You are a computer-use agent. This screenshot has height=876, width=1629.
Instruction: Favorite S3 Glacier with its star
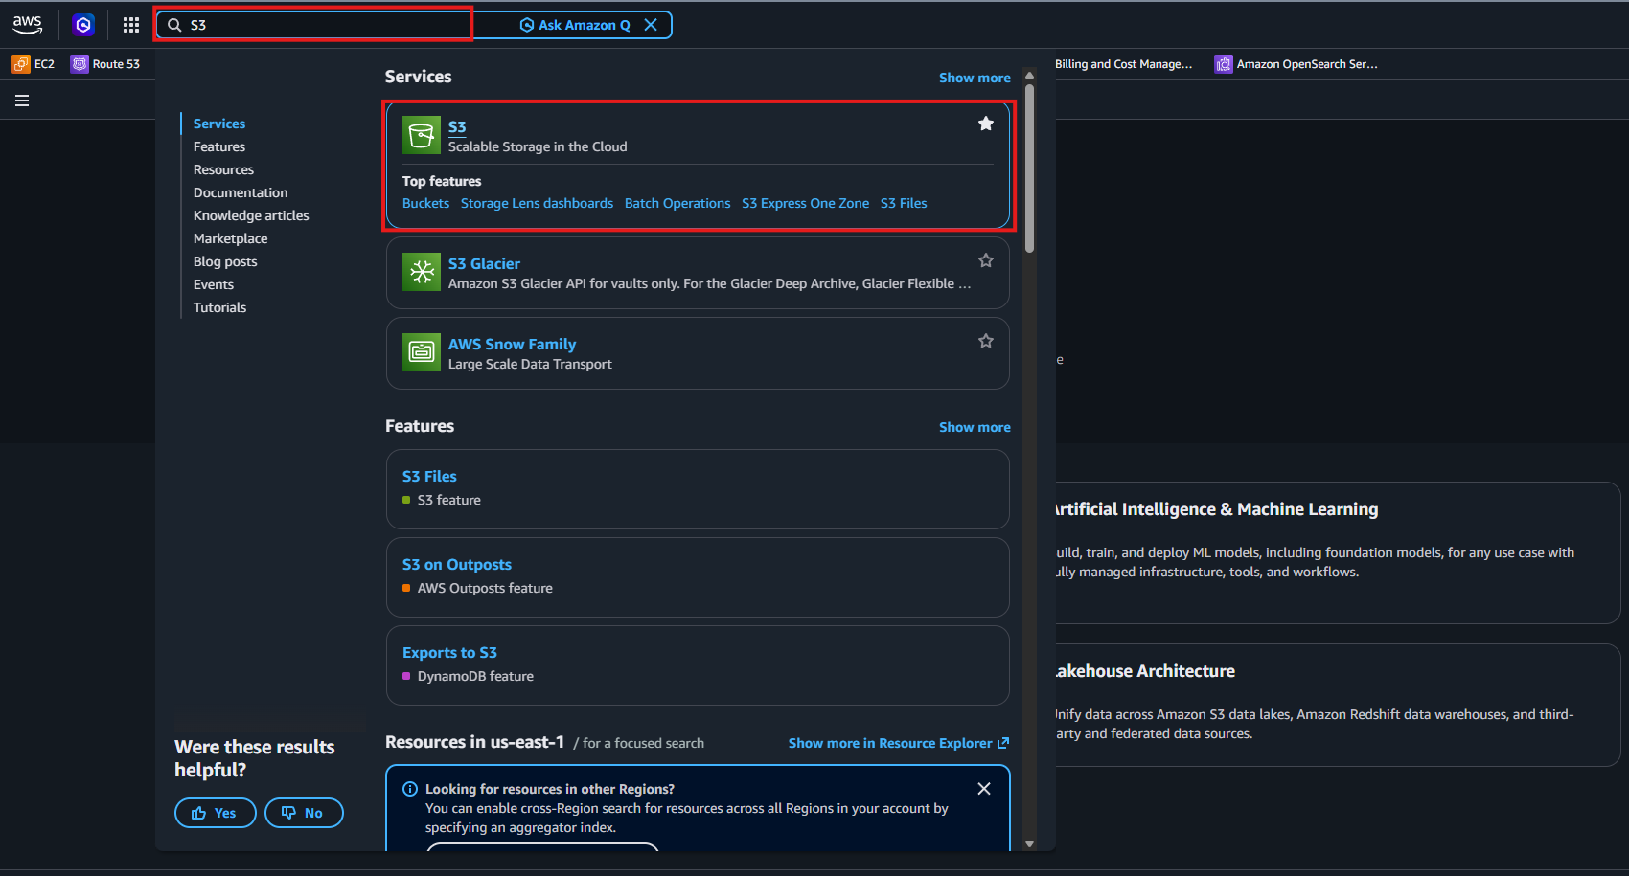point(985,260)
